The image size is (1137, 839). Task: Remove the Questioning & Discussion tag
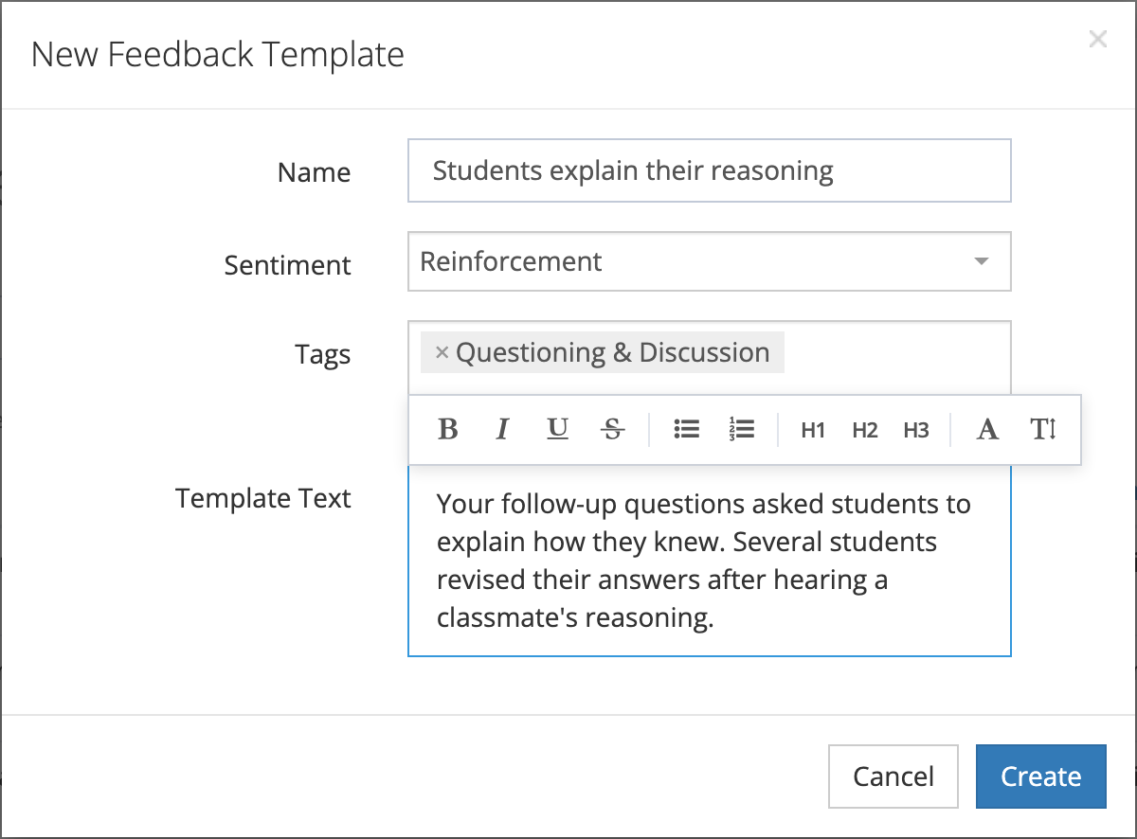tap(441, 352)
